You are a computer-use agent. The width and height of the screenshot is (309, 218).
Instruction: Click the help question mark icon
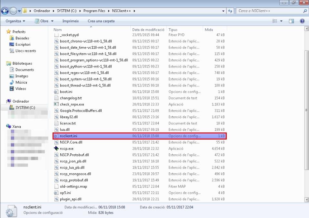pyautogui.click(x=302, y=21)
